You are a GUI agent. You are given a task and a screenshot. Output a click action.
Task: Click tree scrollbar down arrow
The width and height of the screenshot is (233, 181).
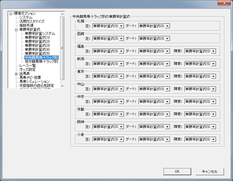[x=62, y=86]
